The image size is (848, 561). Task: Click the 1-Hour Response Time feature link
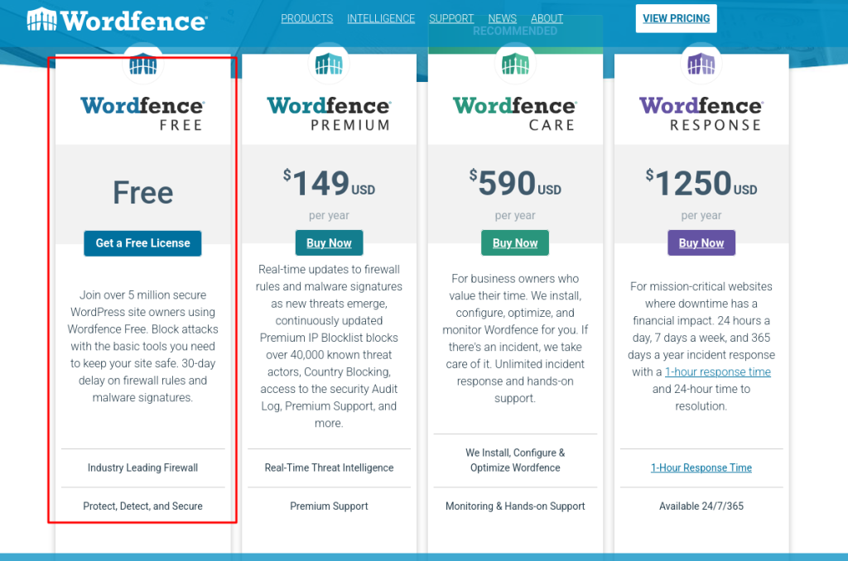[x=701, y=467]
